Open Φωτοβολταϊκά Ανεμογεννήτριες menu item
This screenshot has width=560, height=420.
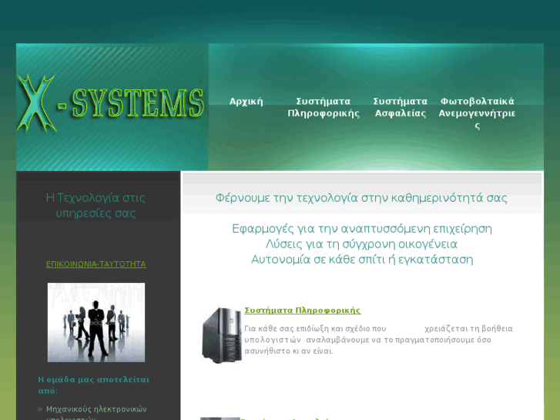click(x=477, y=113)
